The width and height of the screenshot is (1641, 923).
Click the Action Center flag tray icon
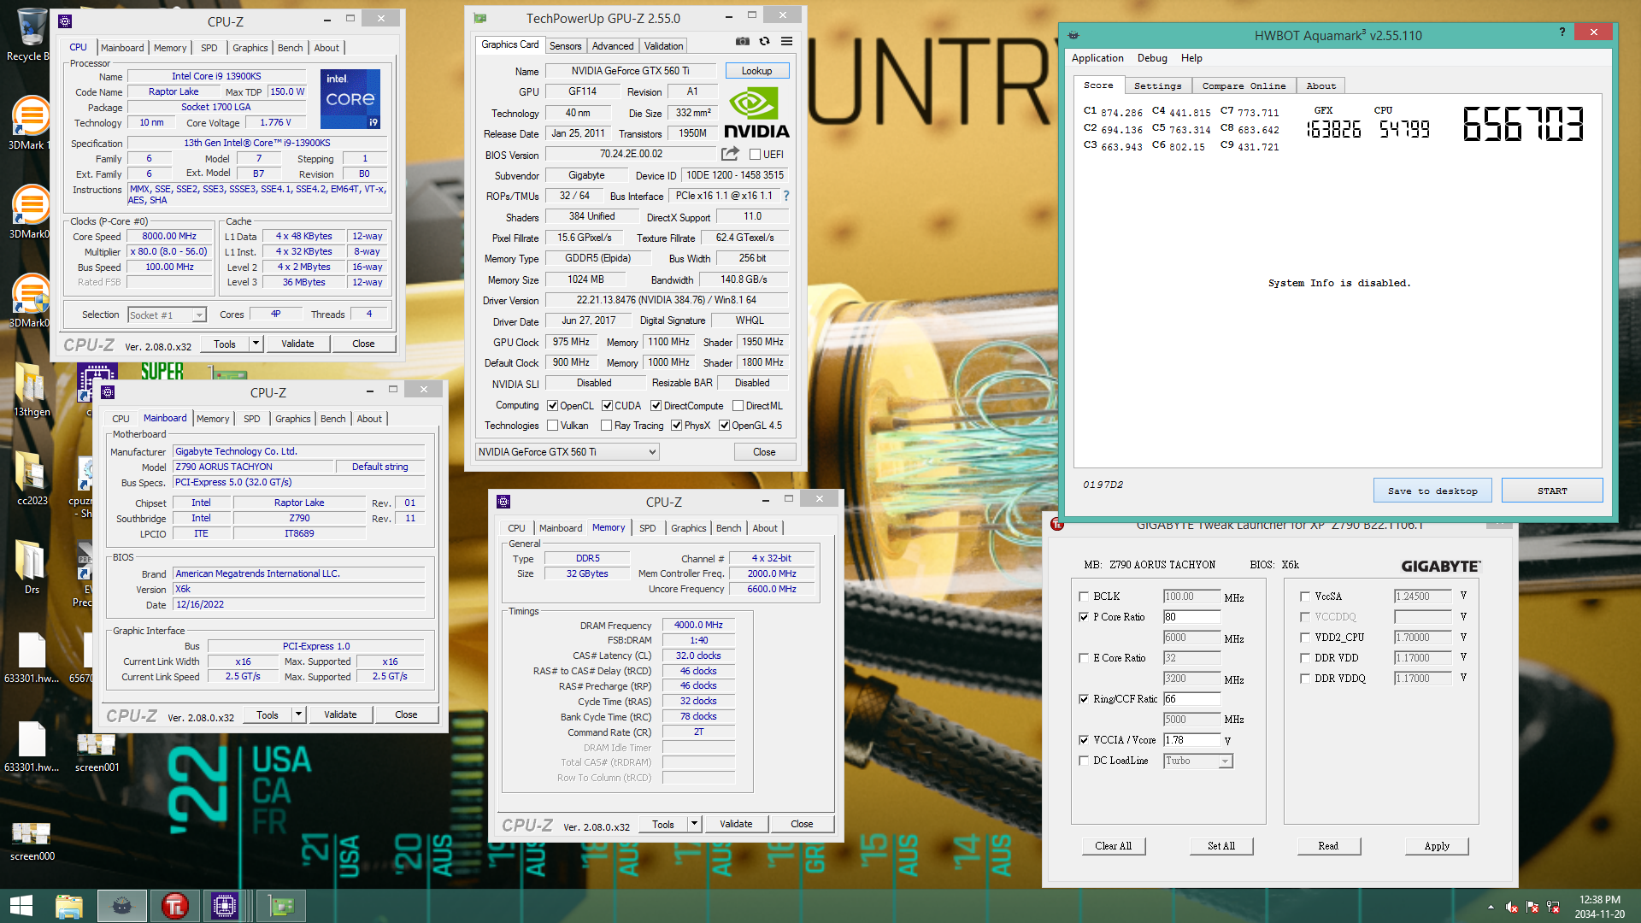point(1532,907)
